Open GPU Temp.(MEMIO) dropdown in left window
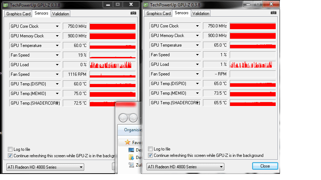Image resolution: width=321 pixels, height=180 pixels. [x=57, y=94]
